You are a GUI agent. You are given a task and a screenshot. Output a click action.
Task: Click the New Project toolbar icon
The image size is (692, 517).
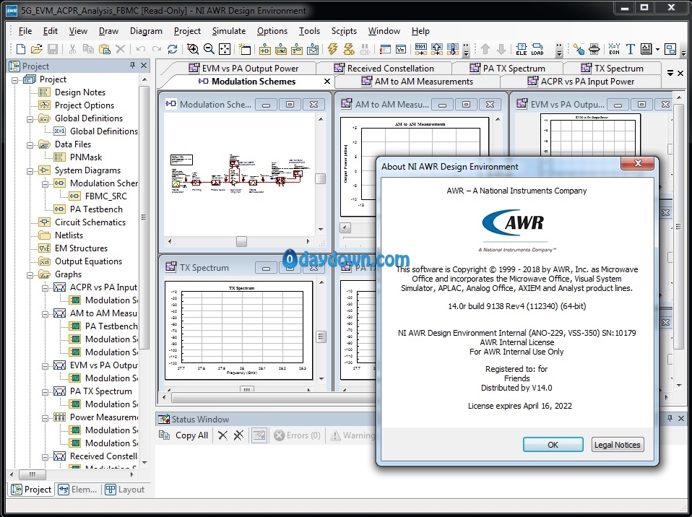point(21,49)
